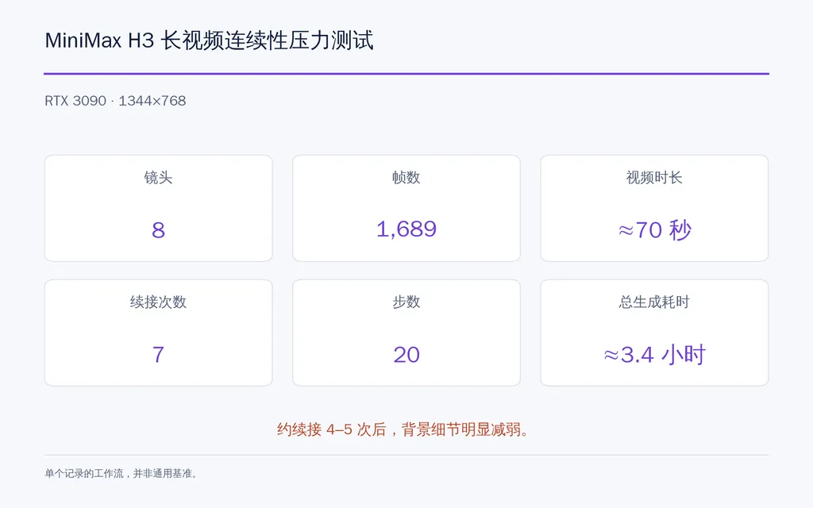
Task: Click the title 'MiniMax H3 长视频连续性压力测试'
Action: point(209,40)
